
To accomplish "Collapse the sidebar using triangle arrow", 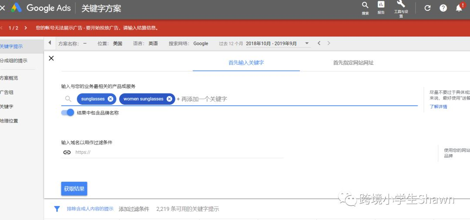I will tap(50, 43).
